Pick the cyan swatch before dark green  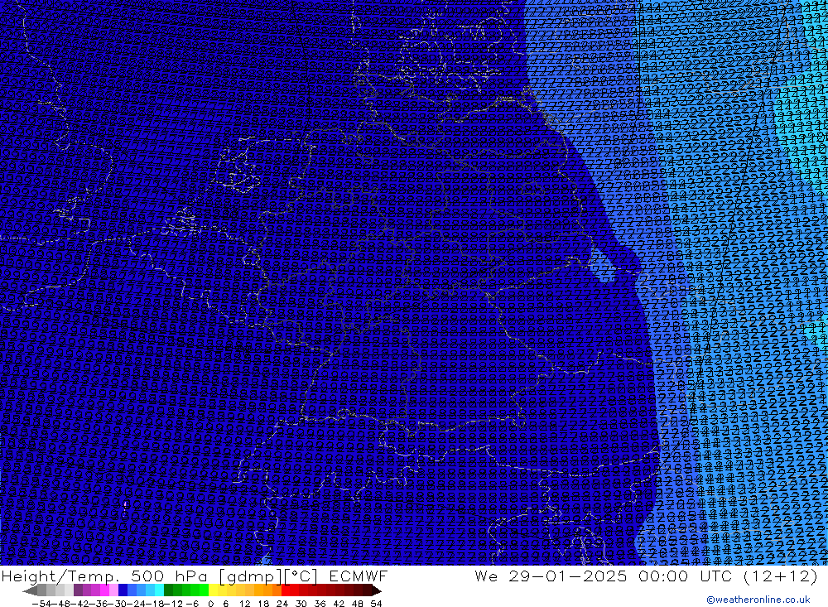coord(160,590)
